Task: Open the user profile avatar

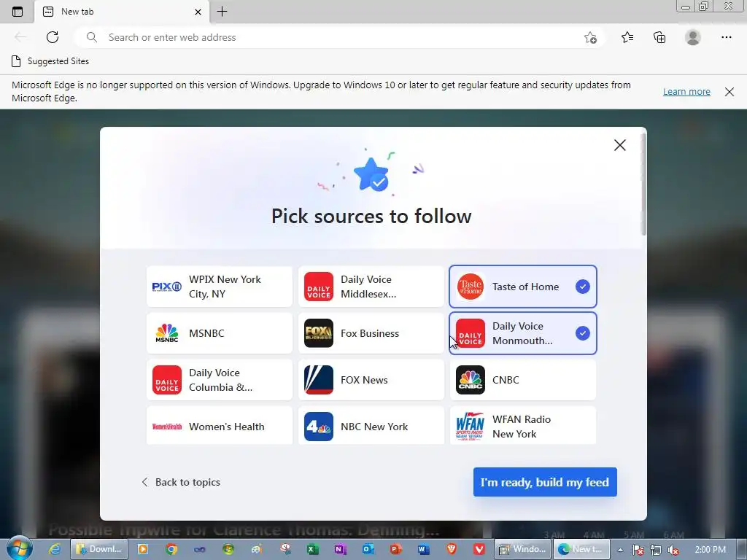Action: point(693,37)
